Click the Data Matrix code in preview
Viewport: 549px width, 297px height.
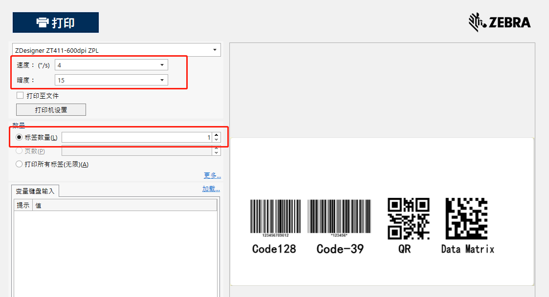(466, 219)
